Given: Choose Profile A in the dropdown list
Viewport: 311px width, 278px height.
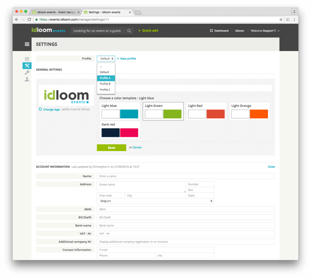Looking at the screenshot, I should (106, 78).
